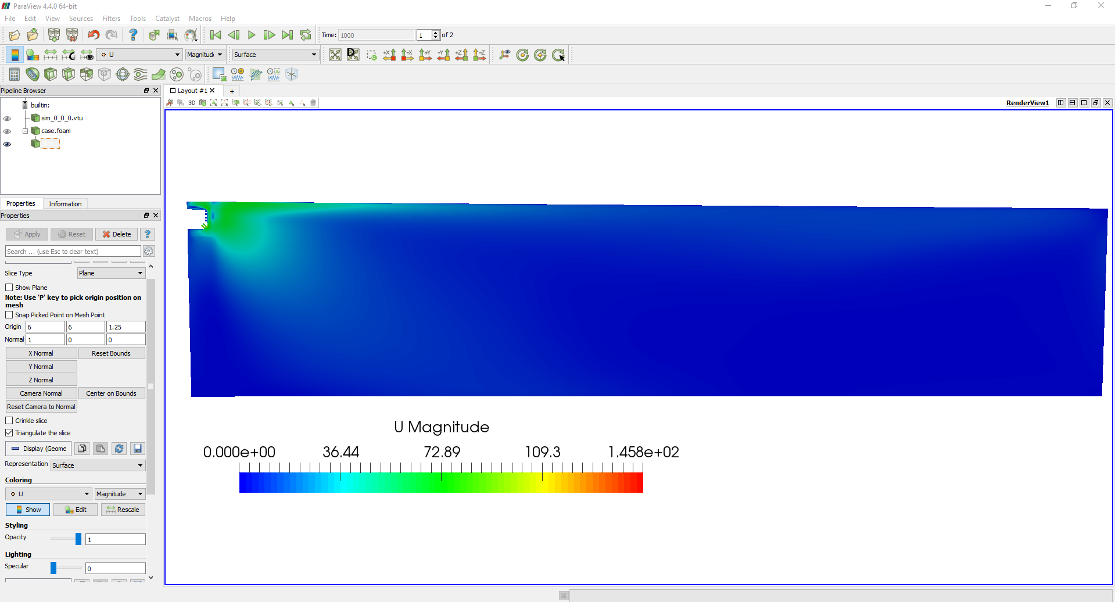Uncheck Triangulate the slice
The height and width of the screenshot is (602, 1115).
coord(9,433)
